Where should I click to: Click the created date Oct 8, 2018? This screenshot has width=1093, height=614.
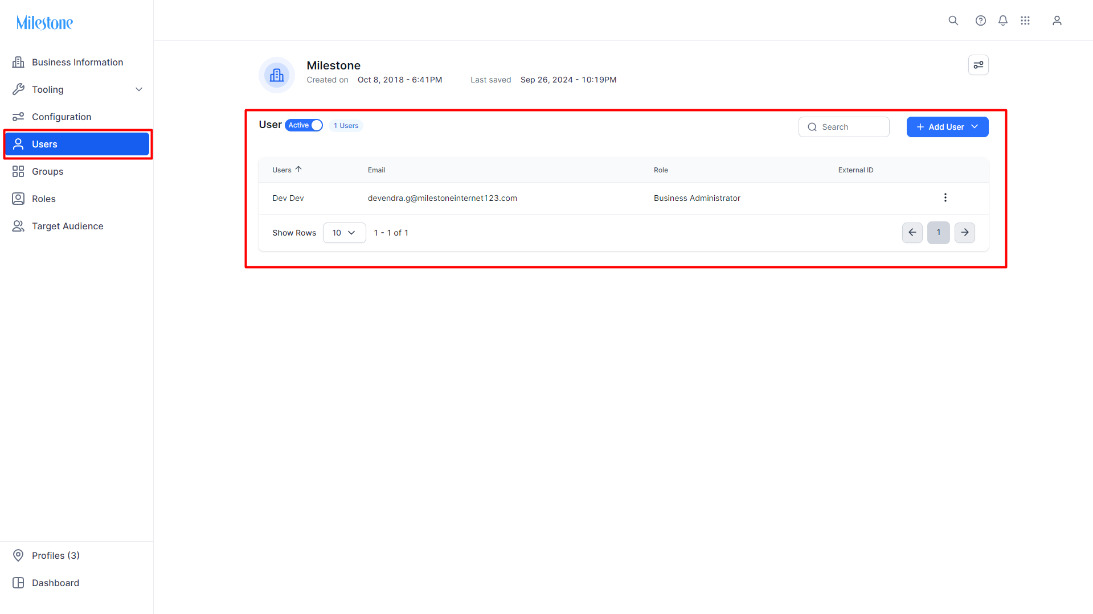click(x=399, y=80)
